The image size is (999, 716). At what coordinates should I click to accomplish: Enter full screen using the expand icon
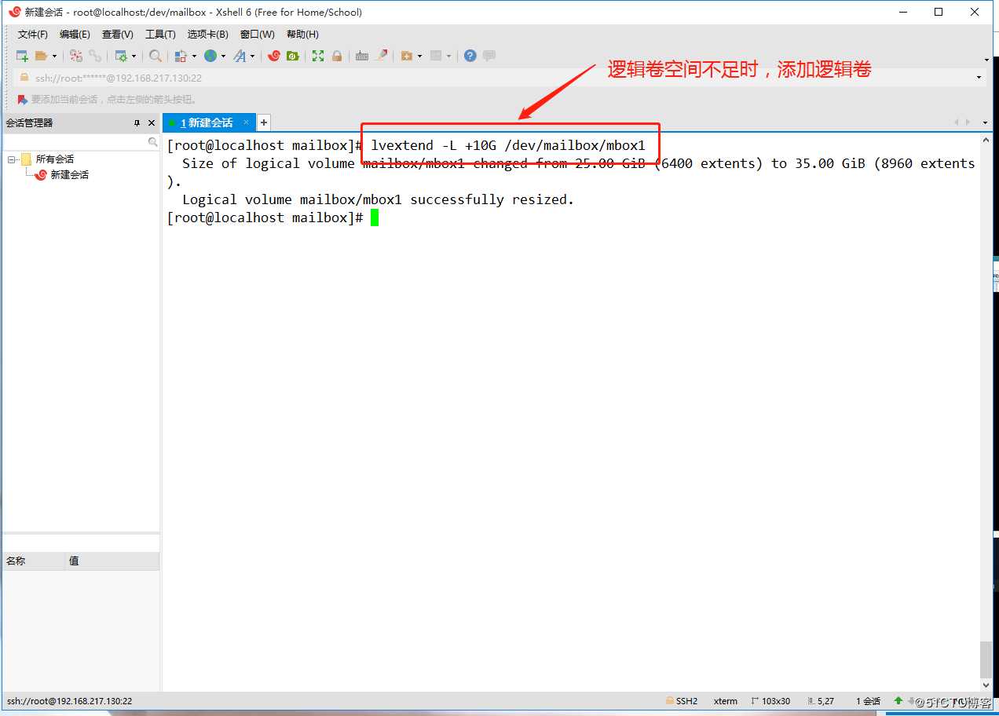[x=317, y=56]
